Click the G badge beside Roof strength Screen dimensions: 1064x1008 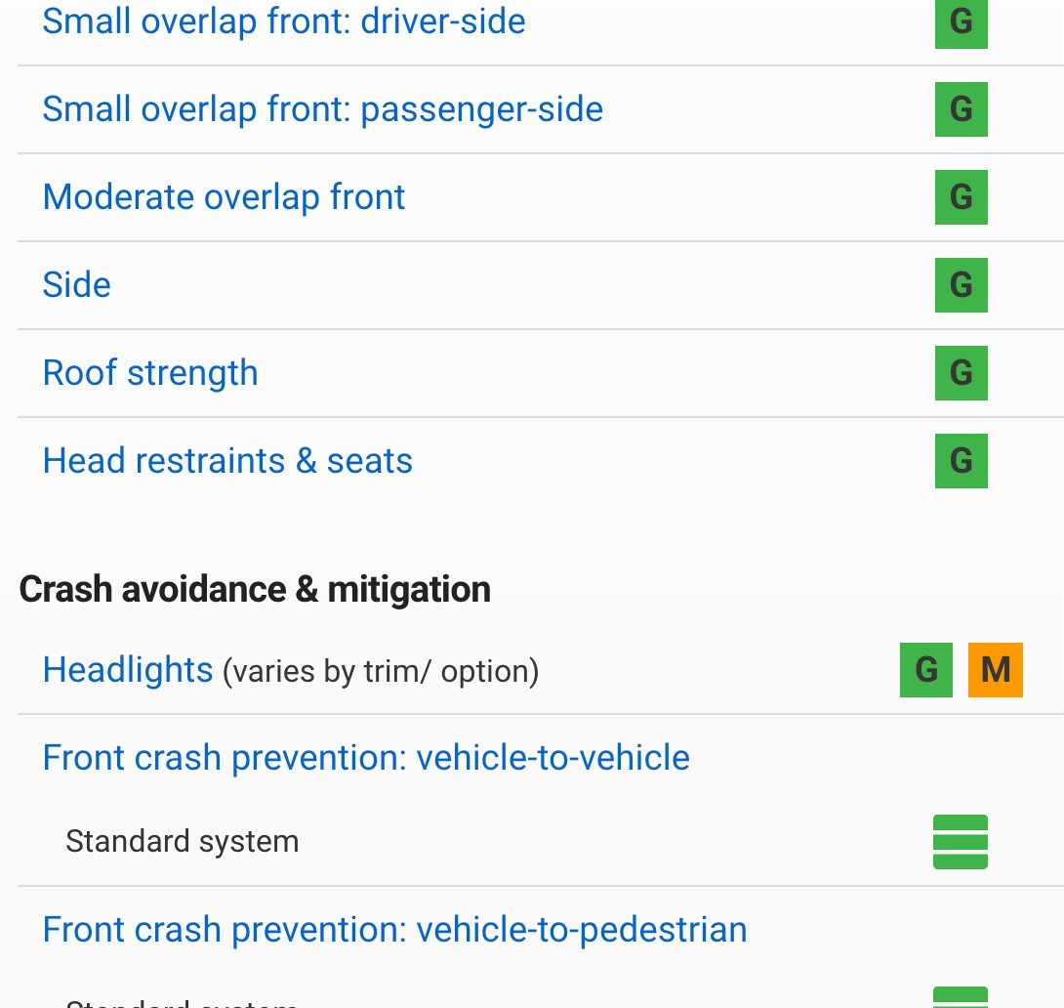click(961, 373)
